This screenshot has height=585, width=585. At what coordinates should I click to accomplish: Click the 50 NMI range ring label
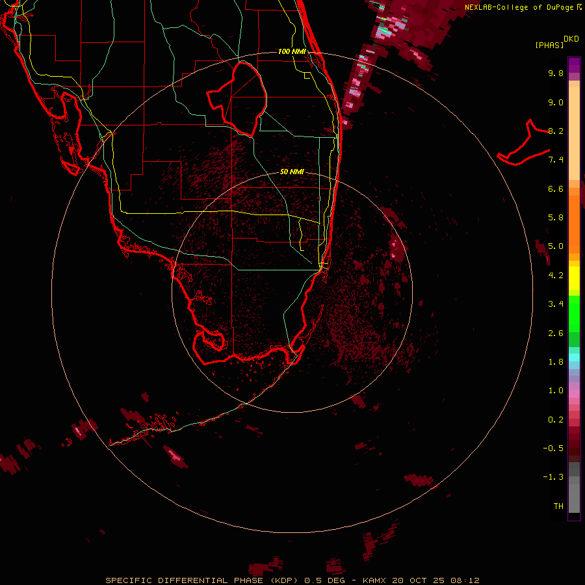coord(292,172)
